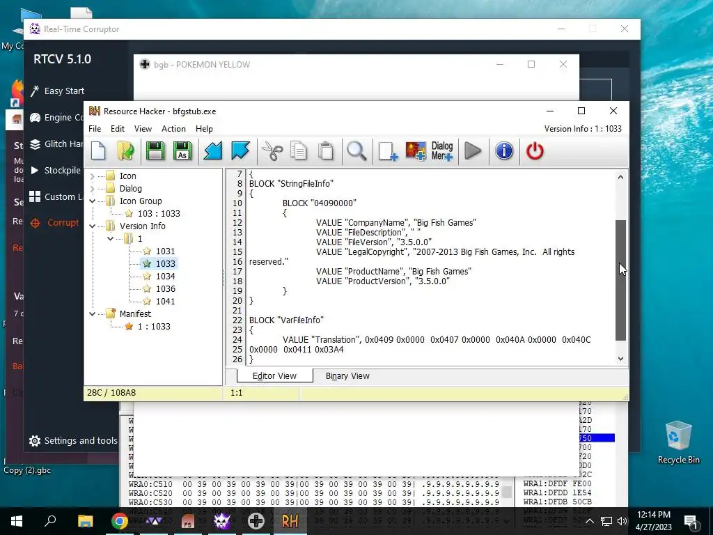This screenshot has width=713, height=535.
Task: Open the Dialog Merge tool
Action: click(x=442, y=151)
